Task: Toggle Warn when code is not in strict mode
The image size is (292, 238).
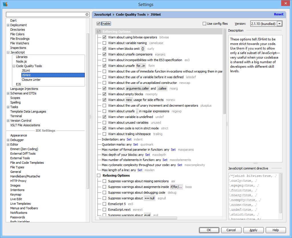Action: 104,128
